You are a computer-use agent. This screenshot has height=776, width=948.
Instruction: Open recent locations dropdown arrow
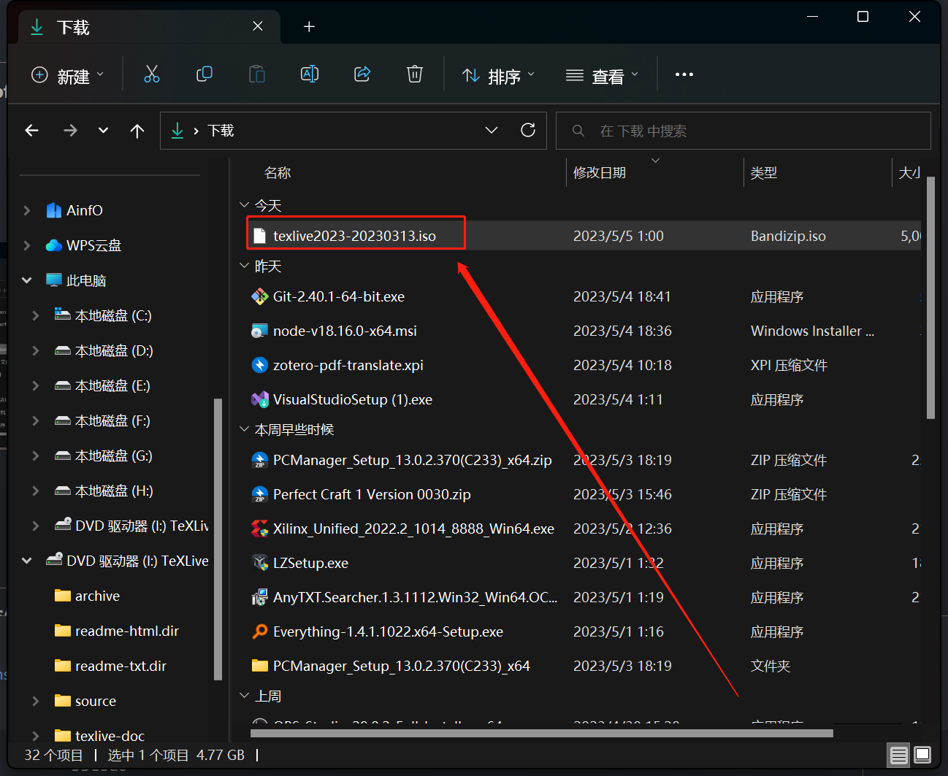103,131
